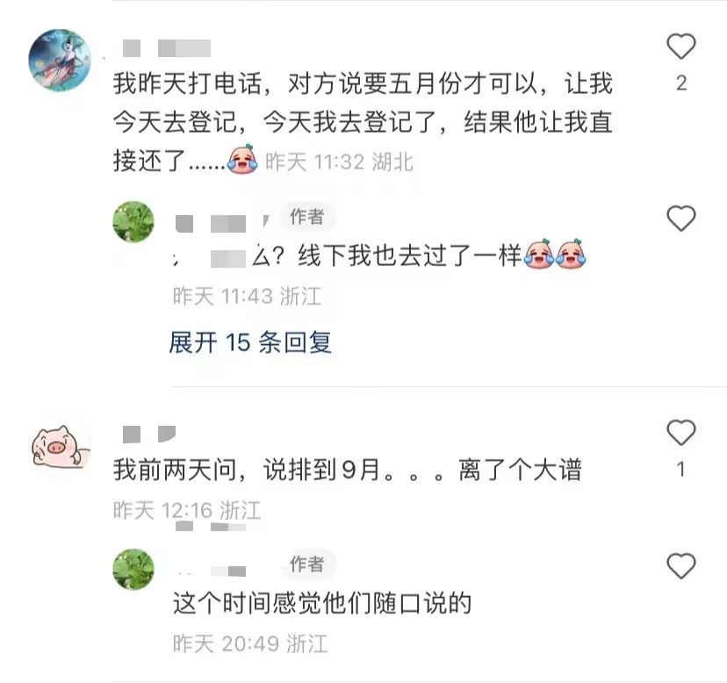
Task: Tap the reply text 线下我也去过了一样
Action: pos(410,255)
